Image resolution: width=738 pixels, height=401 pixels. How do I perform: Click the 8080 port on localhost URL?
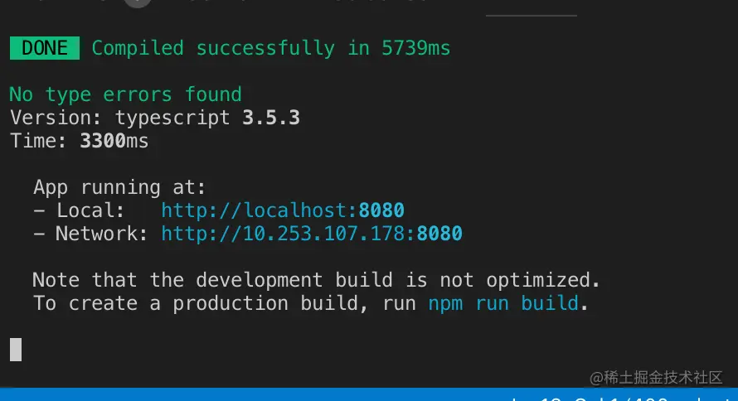coord(381,210)
